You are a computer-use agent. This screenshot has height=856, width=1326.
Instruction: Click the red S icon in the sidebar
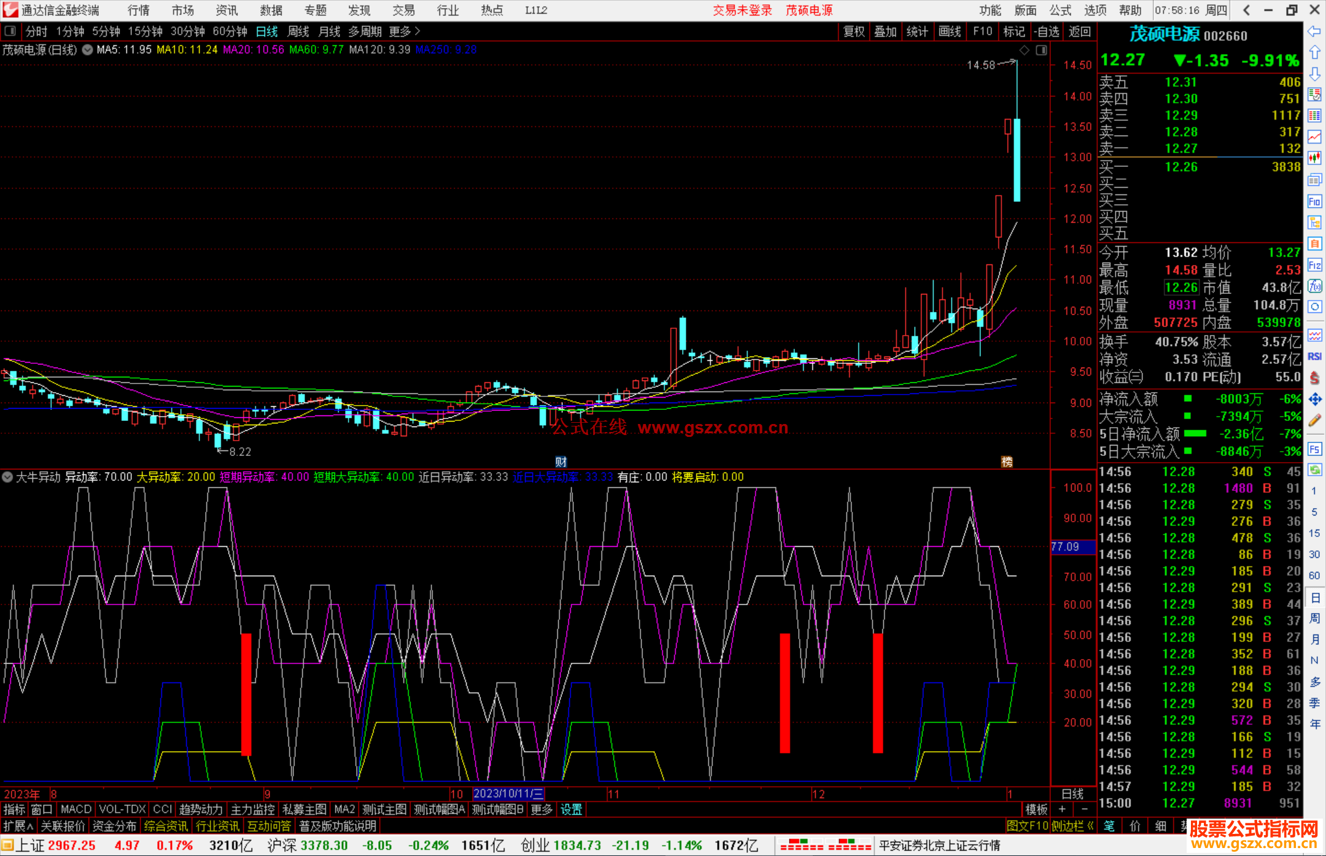click(x=1314, y=378)
